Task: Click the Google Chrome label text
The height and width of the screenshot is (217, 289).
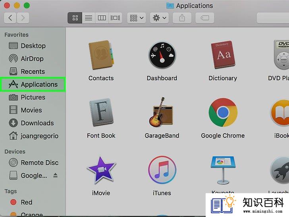Action: (223, 136)
